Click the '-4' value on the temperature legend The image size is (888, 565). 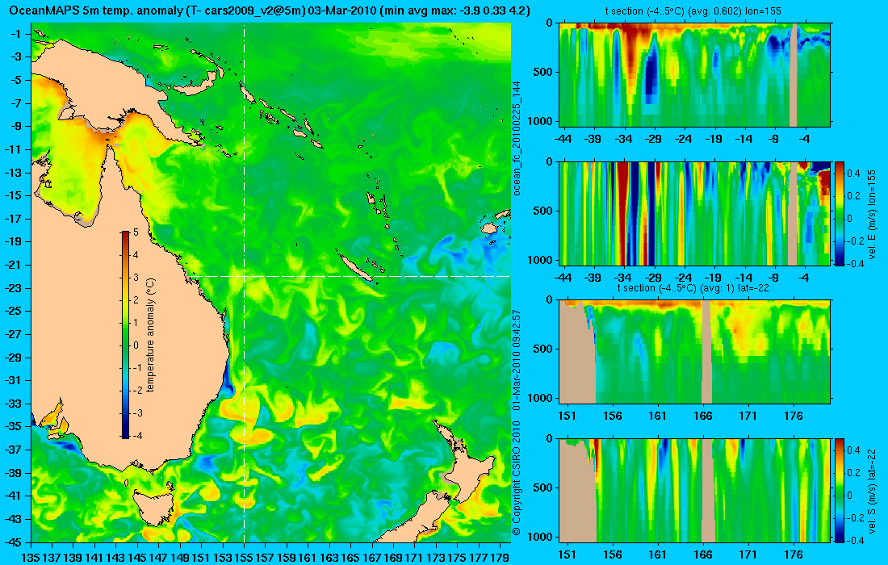click(137, 435)
